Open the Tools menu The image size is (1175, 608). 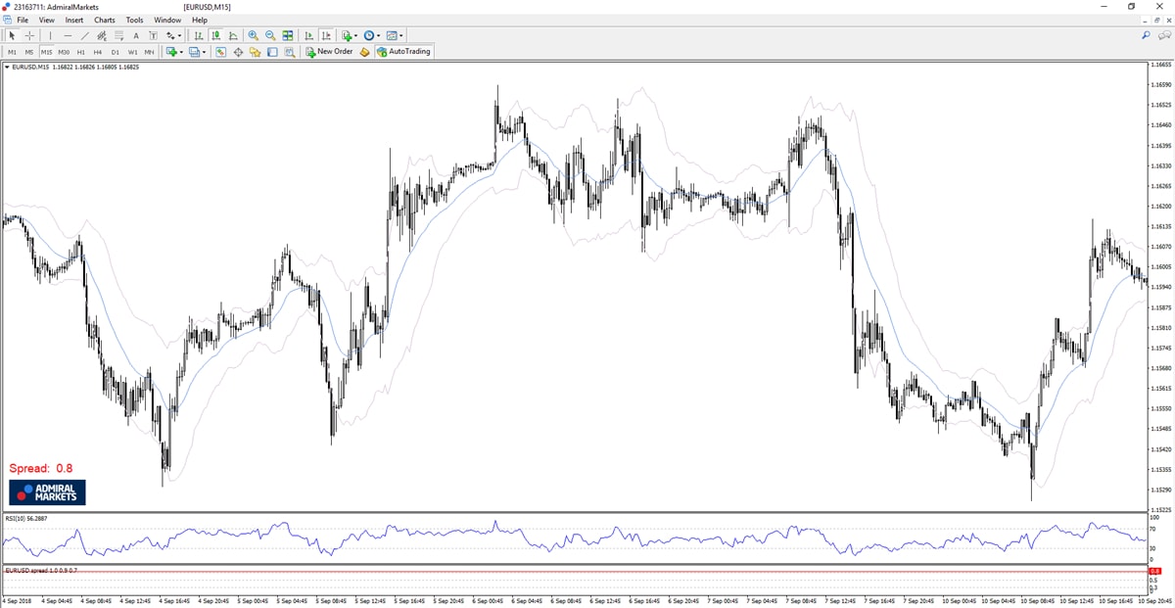(134, 20)
